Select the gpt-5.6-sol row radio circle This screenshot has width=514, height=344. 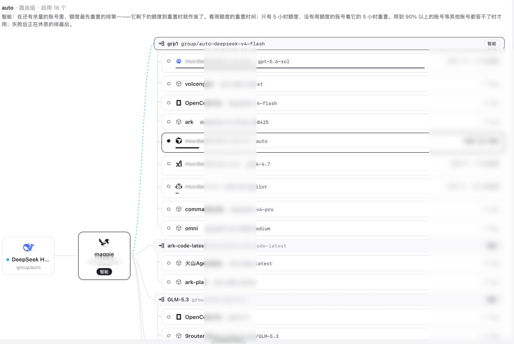coord(168,61)
